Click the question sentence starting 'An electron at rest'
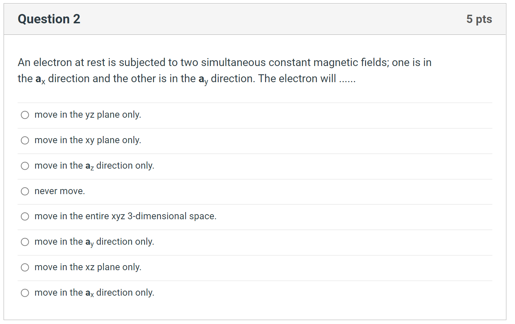Viewport: 515px width, 324px height. pos(224,62)
